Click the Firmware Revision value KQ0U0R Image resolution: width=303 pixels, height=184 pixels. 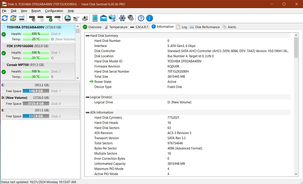pos(173,66)
